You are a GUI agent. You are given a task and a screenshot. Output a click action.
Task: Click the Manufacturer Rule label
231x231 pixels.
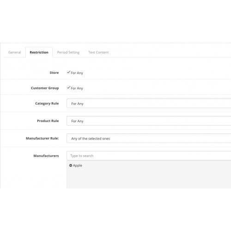coord(43,138)
